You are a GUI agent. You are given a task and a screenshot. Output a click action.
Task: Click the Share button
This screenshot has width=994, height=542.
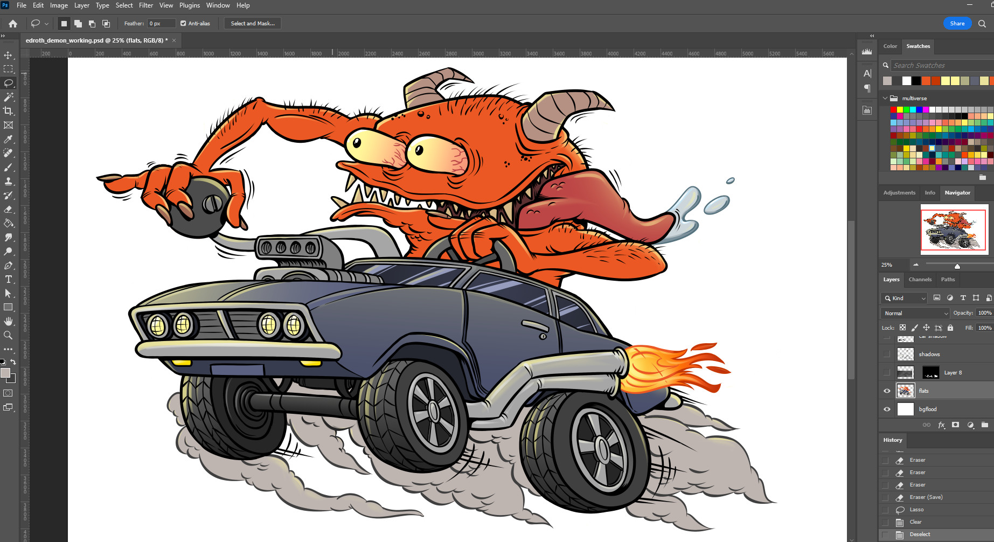click(x=957, y=24)
